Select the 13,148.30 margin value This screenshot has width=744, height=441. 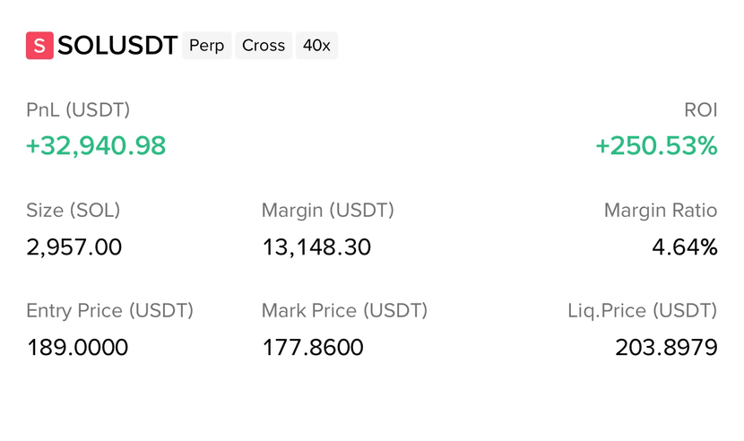[x=316, y=246]
